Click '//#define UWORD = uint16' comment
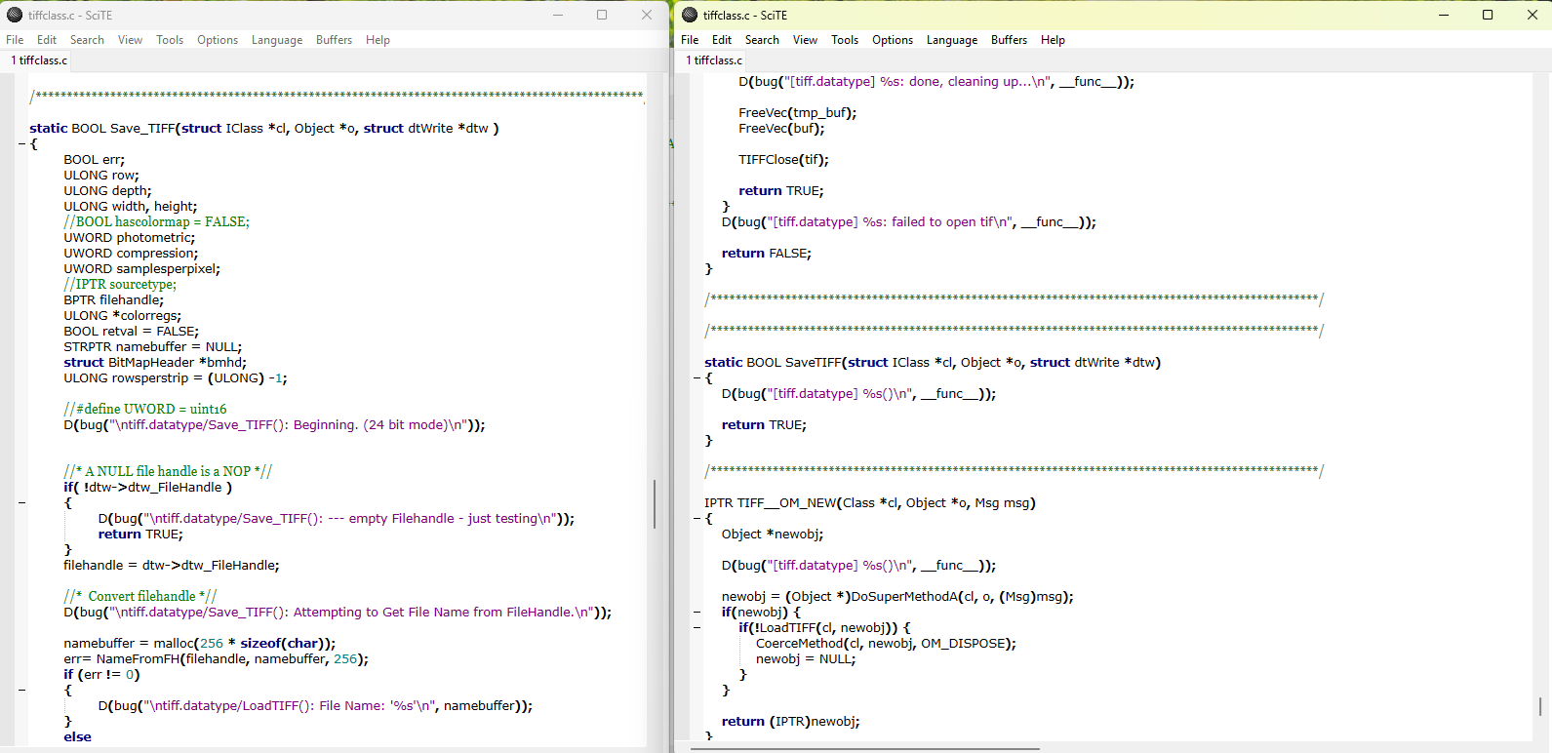The width and height of the screenshot is (1552, 753). 145,409
